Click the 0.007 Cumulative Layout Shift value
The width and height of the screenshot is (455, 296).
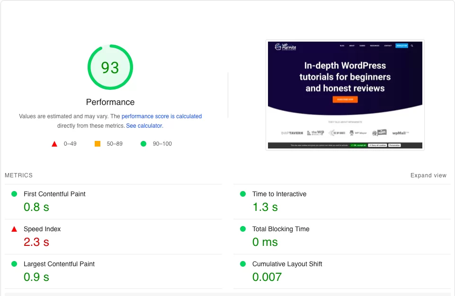tap(267, 277)
